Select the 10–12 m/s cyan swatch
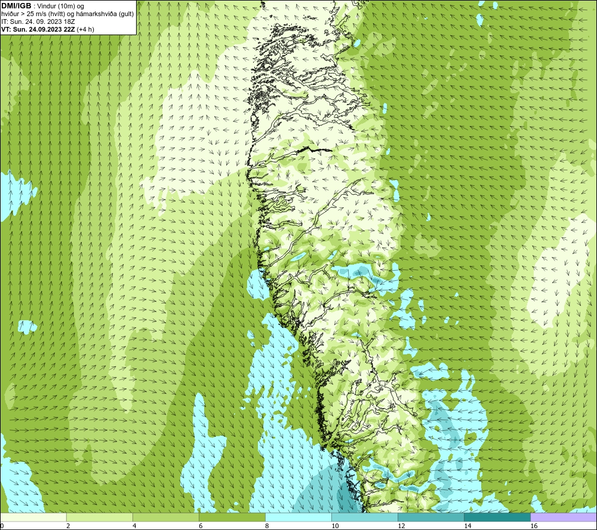Screen dimensions: 597x530 365,517
